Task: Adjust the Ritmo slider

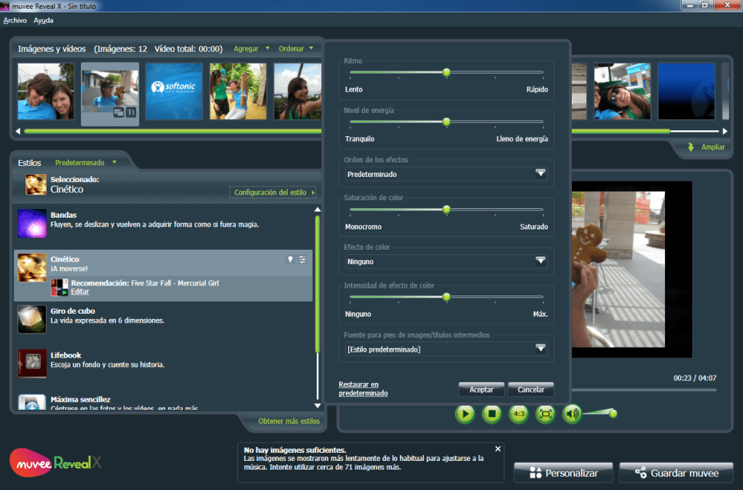Action: click(x=447, y=72)
